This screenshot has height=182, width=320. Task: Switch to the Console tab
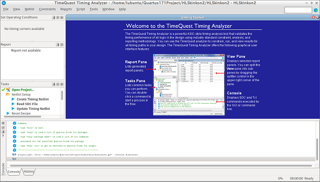tap(13, 172)
